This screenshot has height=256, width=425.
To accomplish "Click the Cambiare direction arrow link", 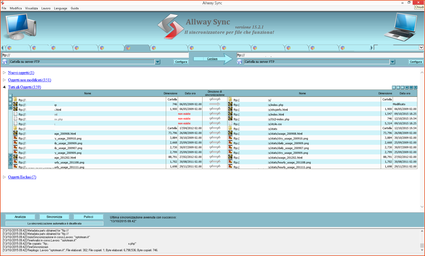I will coord(212,59).
